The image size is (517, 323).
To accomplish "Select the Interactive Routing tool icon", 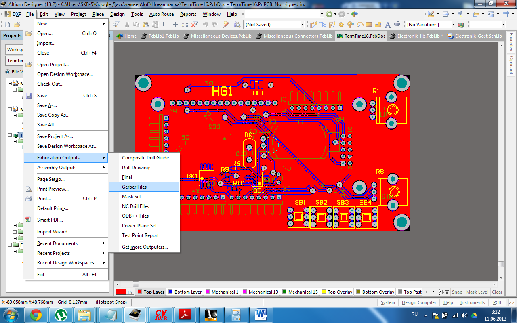I will (313, 25).
